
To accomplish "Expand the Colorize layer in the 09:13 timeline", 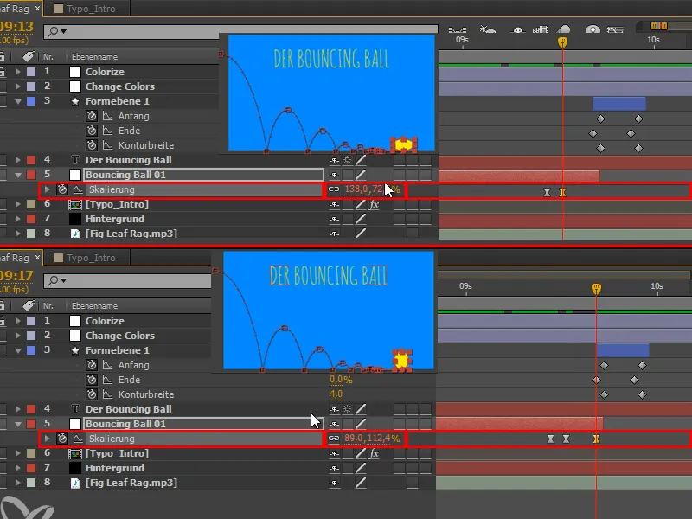I will click(17, 72).
